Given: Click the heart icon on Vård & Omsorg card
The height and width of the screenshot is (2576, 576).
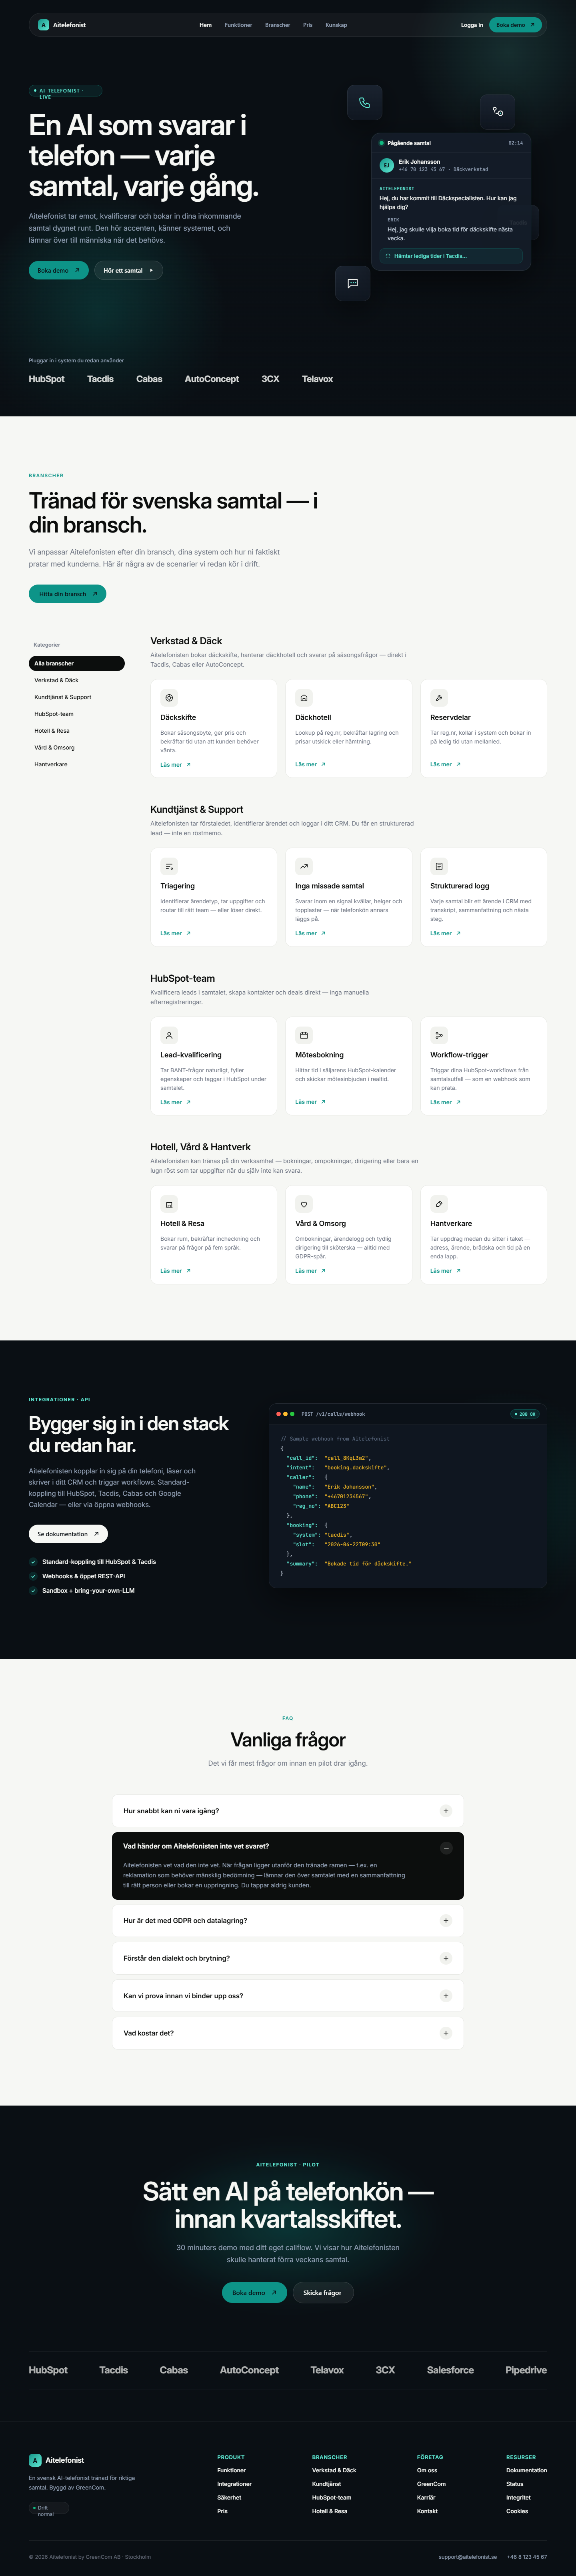Looking at the screenshot, I should (x=304, y=1204).
